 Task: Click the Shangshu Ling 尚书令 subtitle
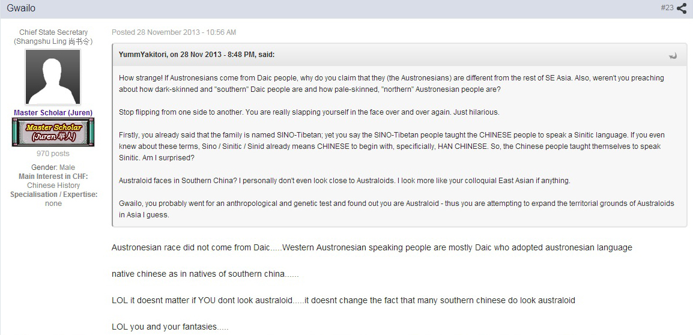[x=53, y=41]
